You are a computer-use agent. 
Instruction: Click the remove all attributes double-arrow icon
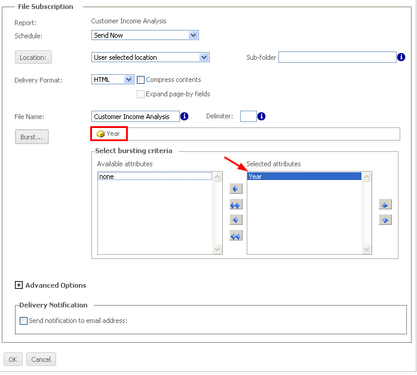click(x=235, y=236)
